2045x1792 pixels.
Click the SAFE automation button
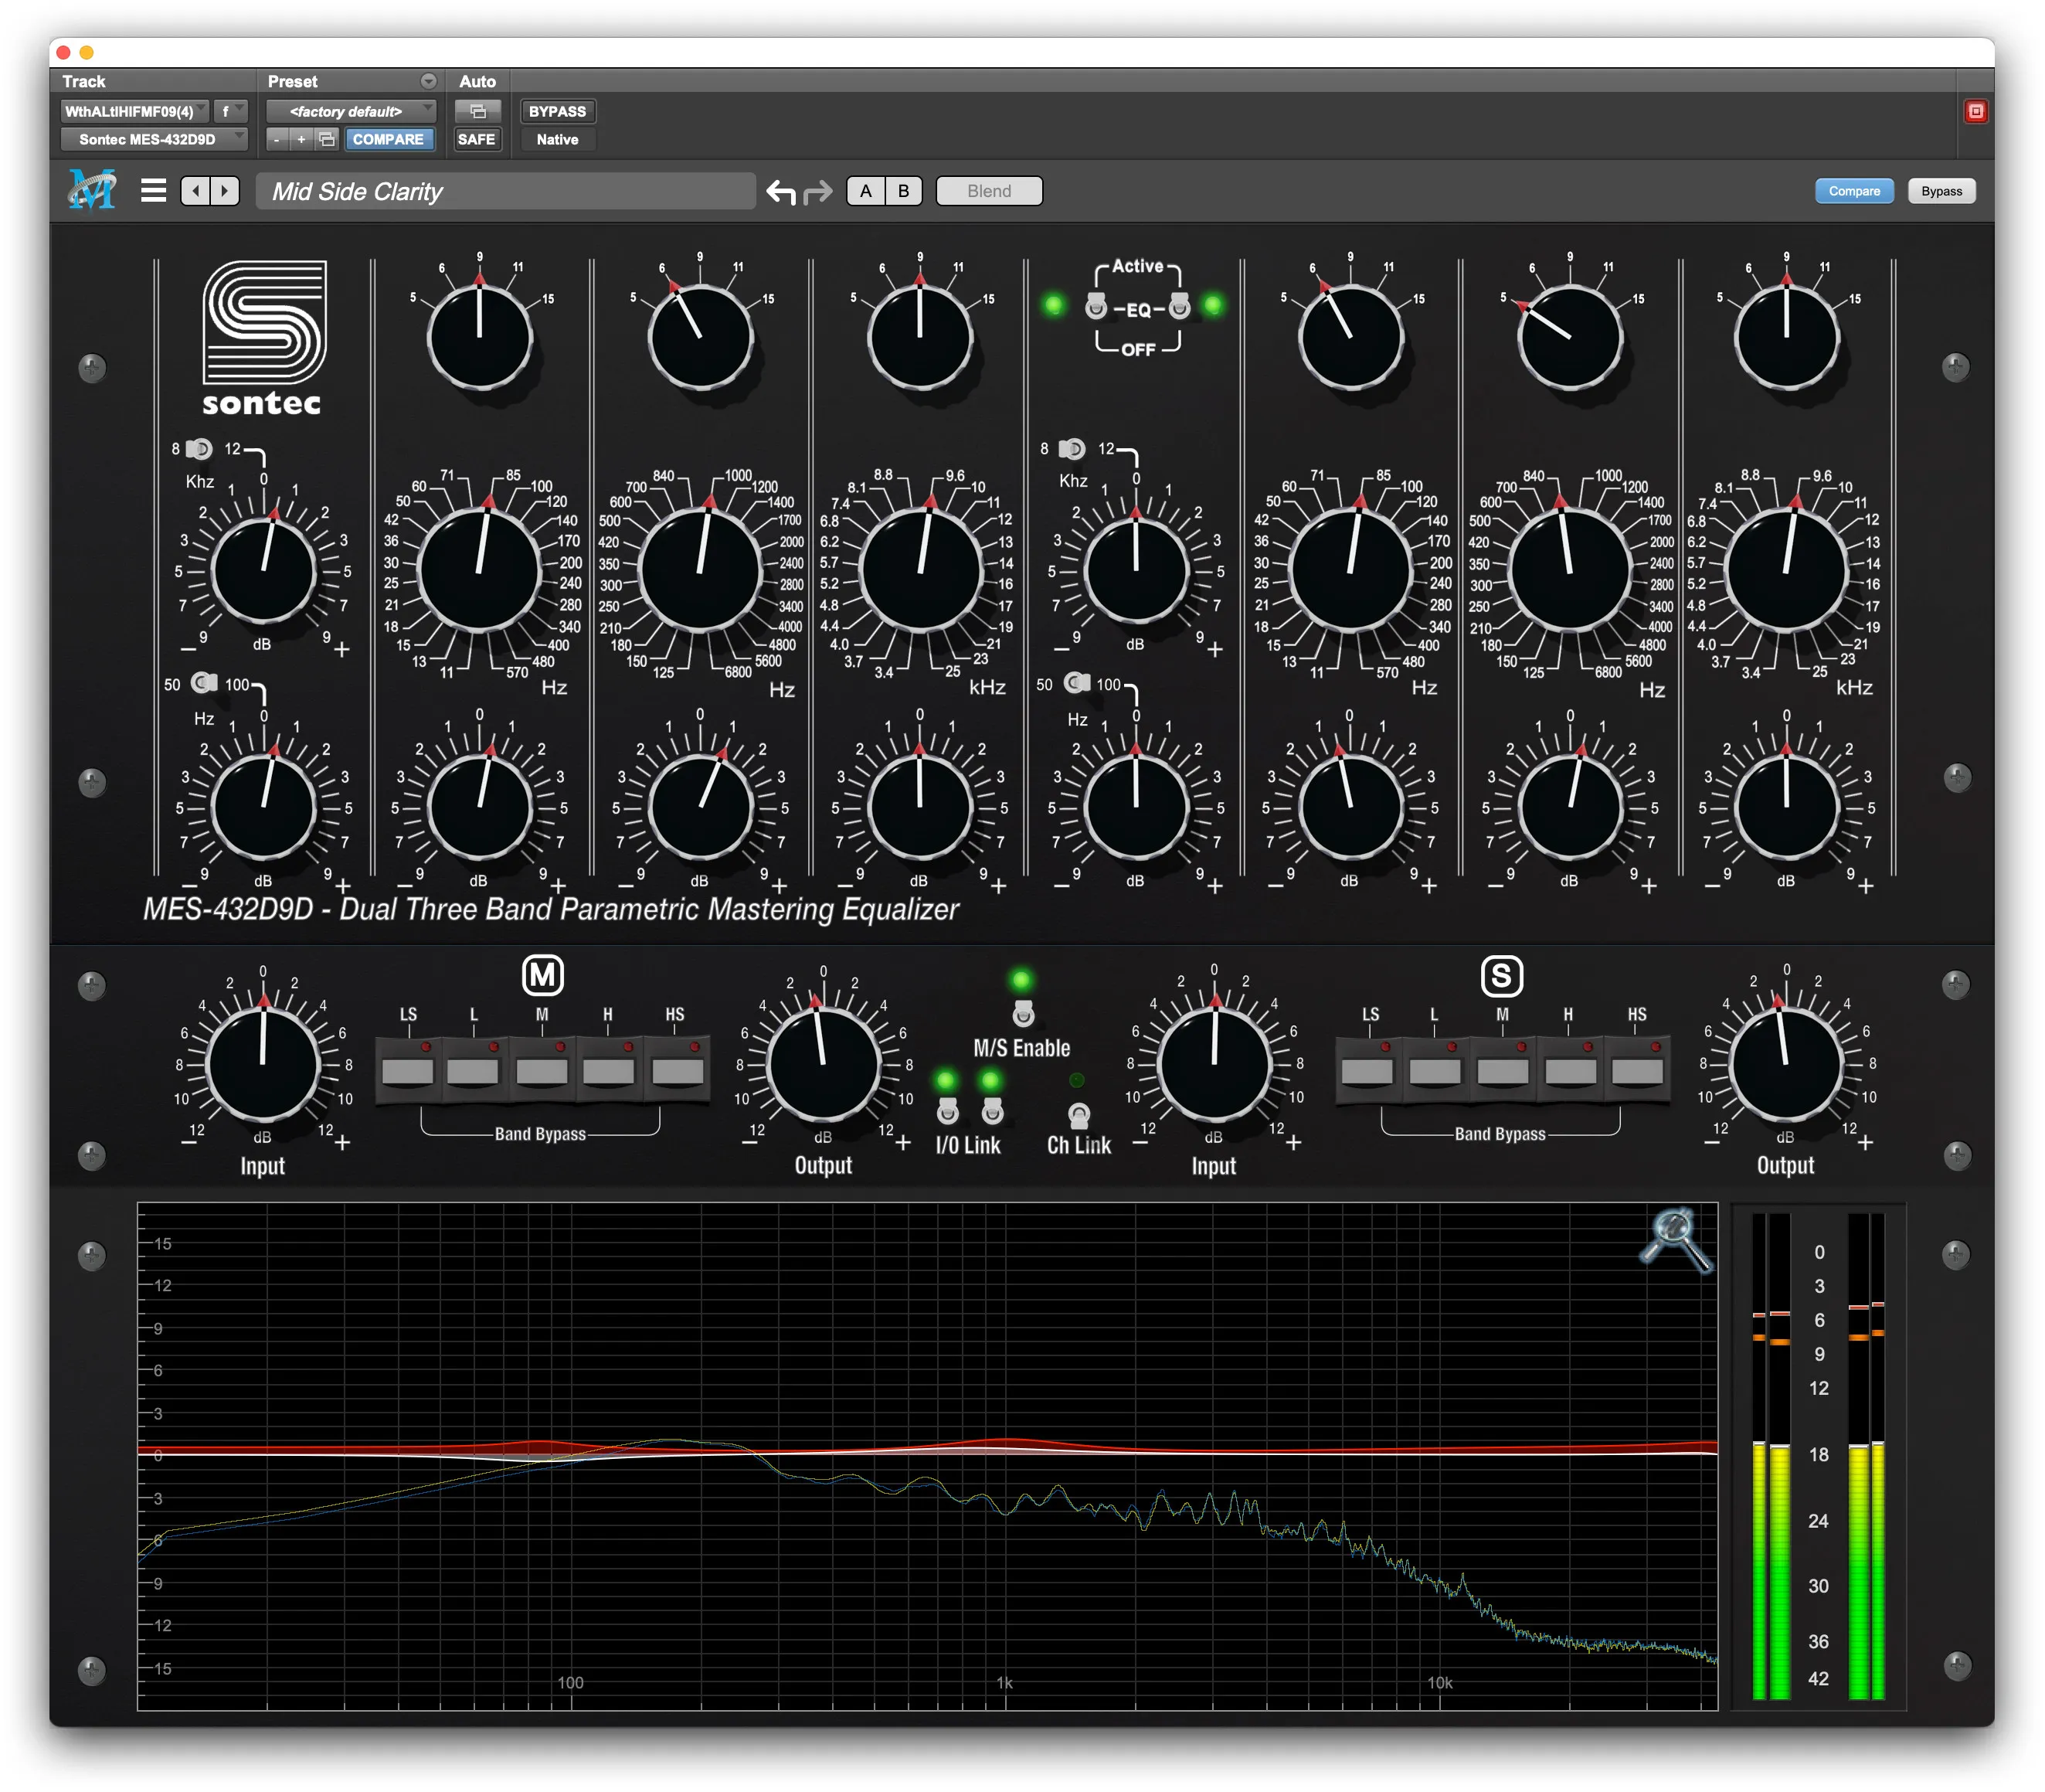click(x=477, y=139)
